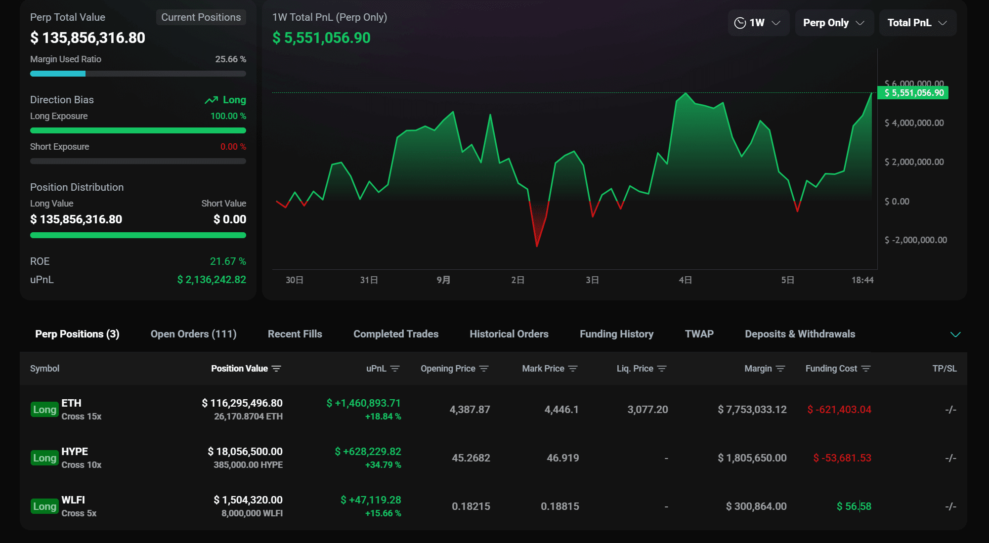
Task: Click the ETH Long position row symbol
Action: (71, 403)
